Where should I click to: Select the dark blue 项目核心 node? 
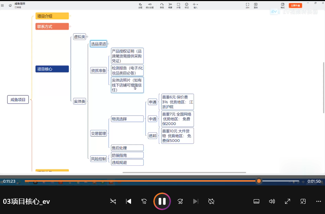pos(52,69)
